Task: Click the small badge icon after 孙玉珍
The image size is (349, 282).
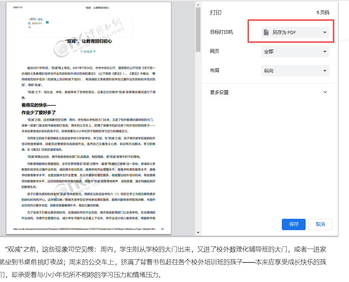Action: [95, 51]
